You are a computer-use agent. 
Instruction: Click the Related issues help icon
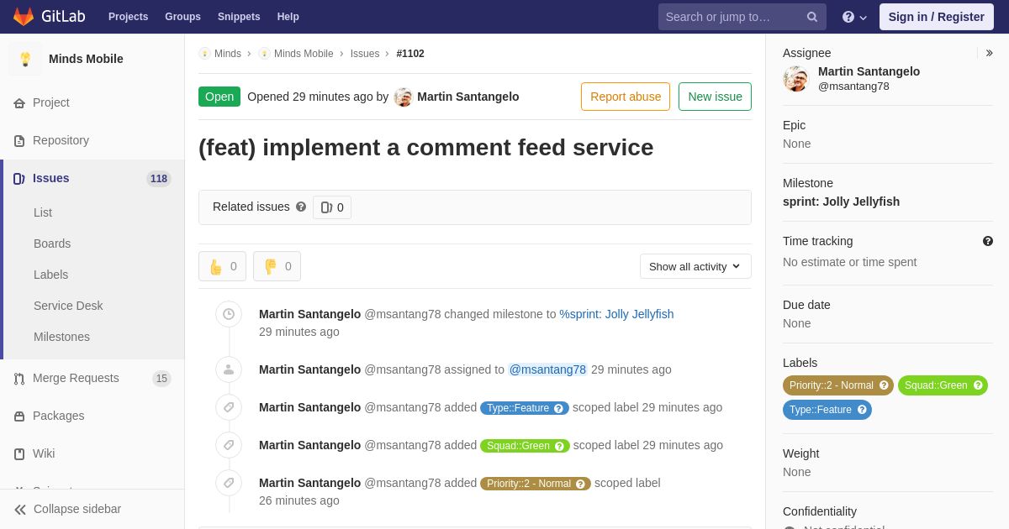pos(301,207)
